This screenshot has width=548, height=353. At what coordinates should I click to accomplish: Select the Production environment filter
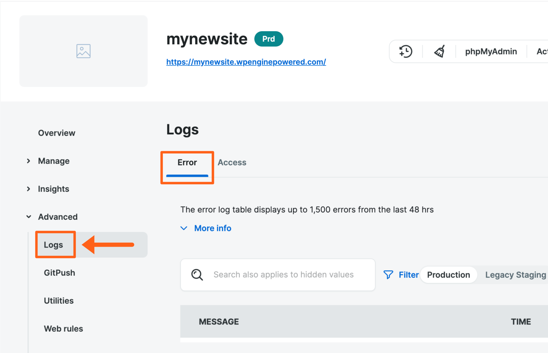448,274
